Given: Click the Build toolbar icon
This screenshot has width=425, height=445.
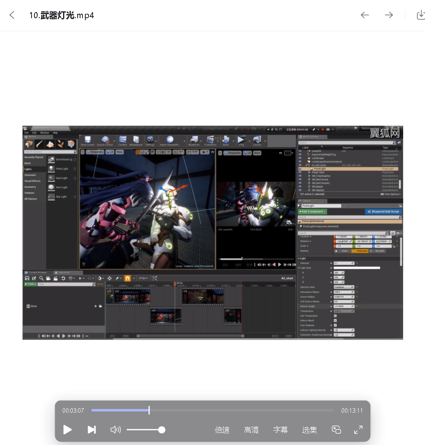Looking at the screenshot, I should 226,141.
